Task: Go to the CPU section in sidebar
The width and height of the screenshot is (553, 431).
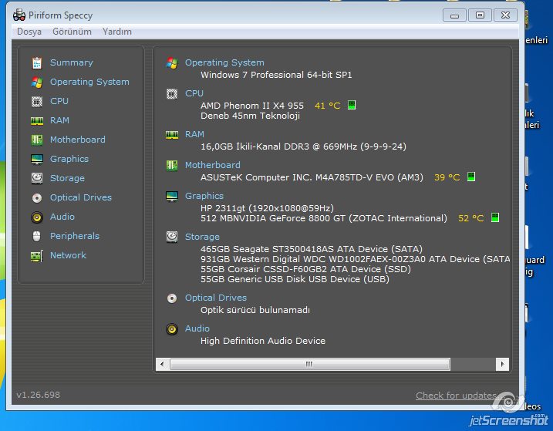Action: [59, 102]
